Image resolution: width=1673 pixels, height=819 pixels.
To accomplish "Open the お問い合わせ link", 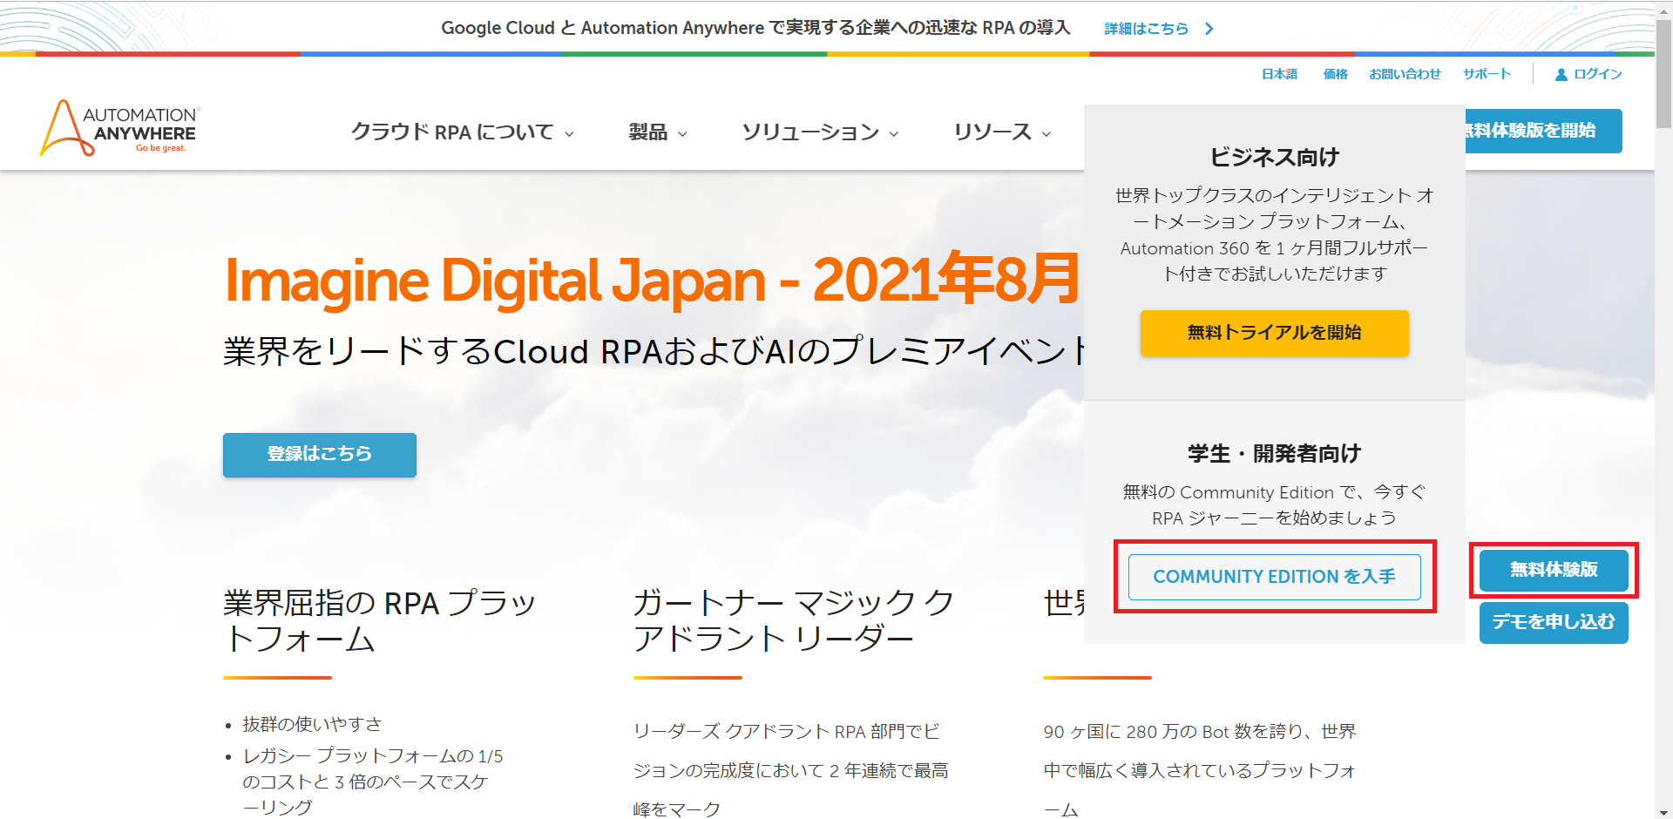I will click(1405, 74).
